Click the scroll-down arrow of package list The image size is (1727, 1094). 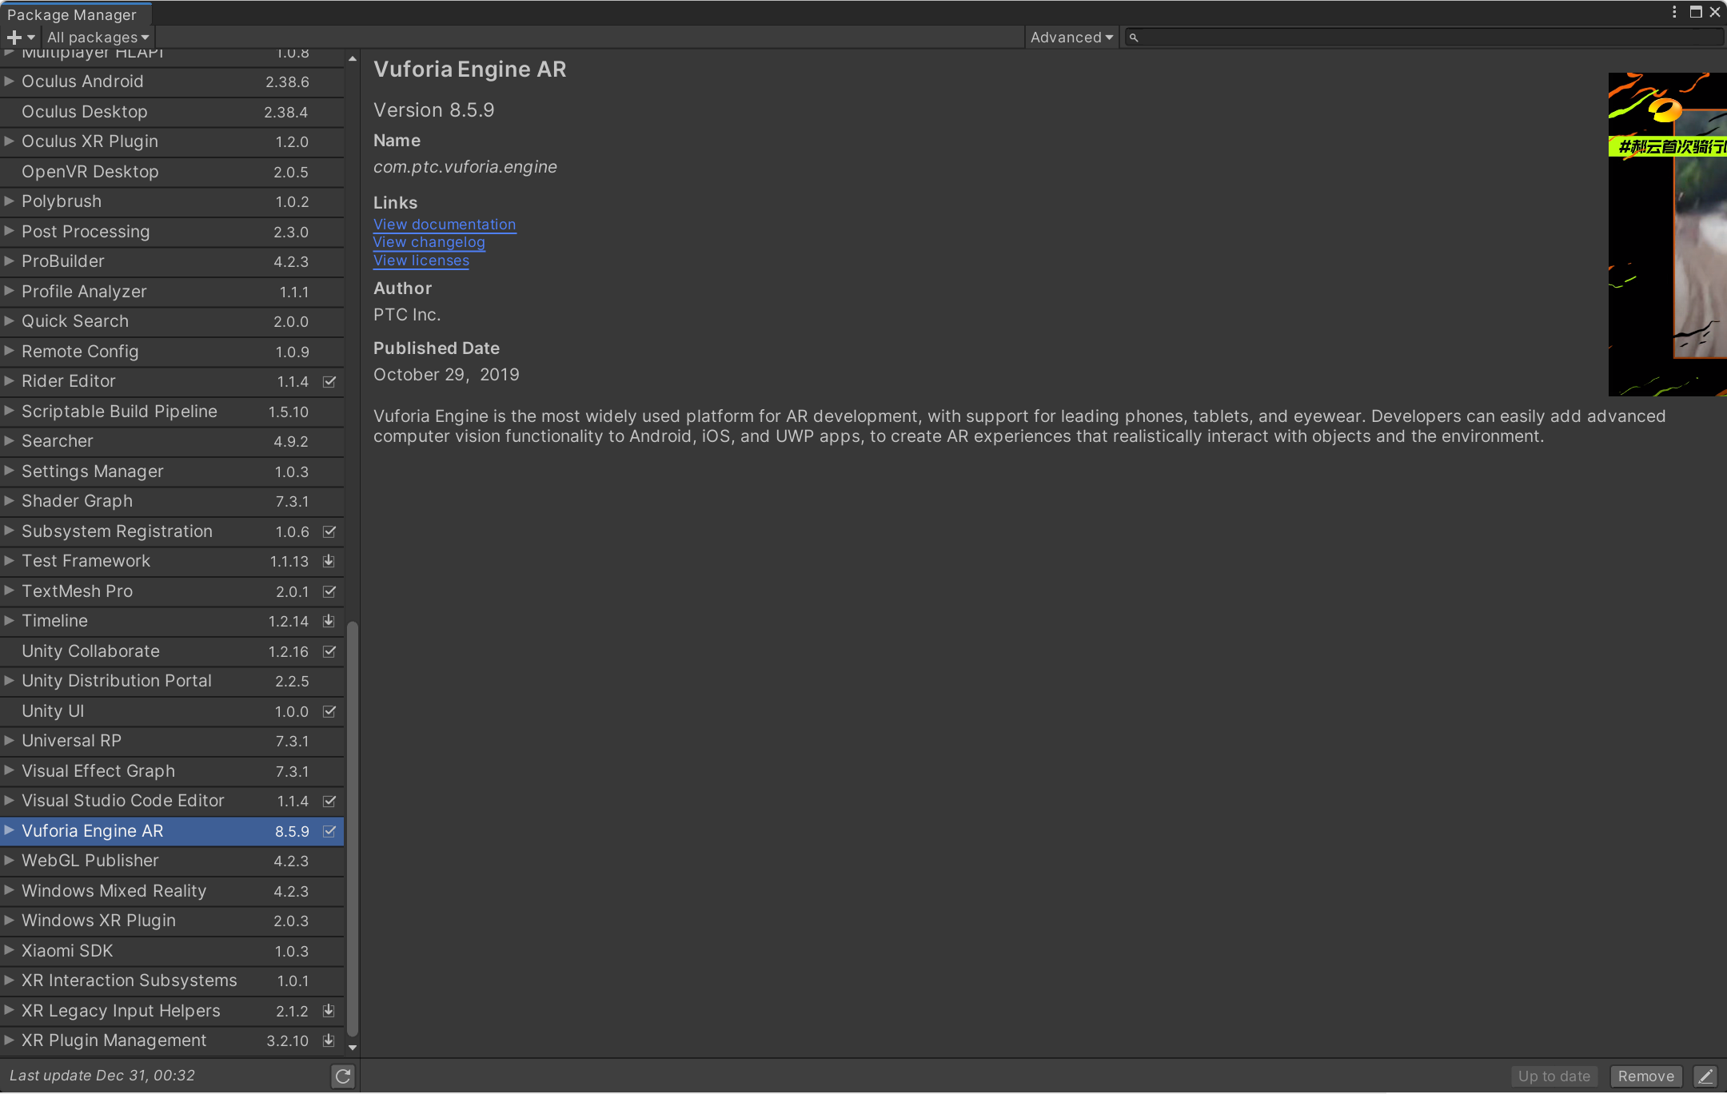coord(353,1048)
